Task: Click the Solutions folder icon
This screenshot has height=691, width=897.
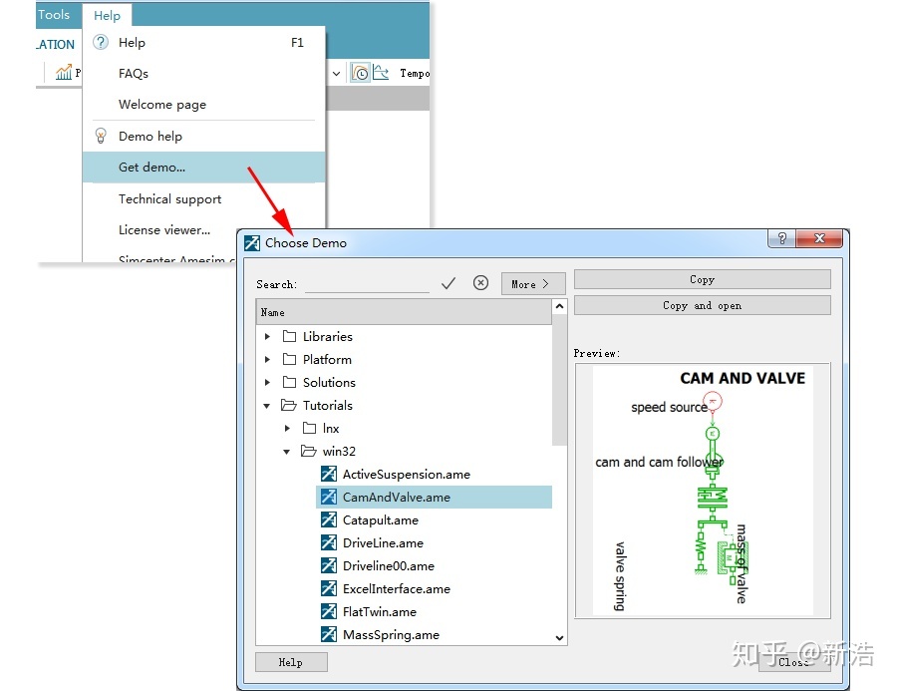Action: coord(289,382)
